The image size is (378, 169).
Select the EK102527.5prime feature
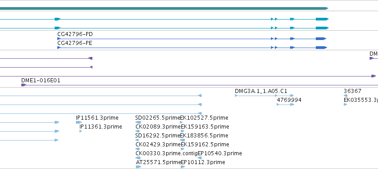pyautogui.click(x=204, y=118)
